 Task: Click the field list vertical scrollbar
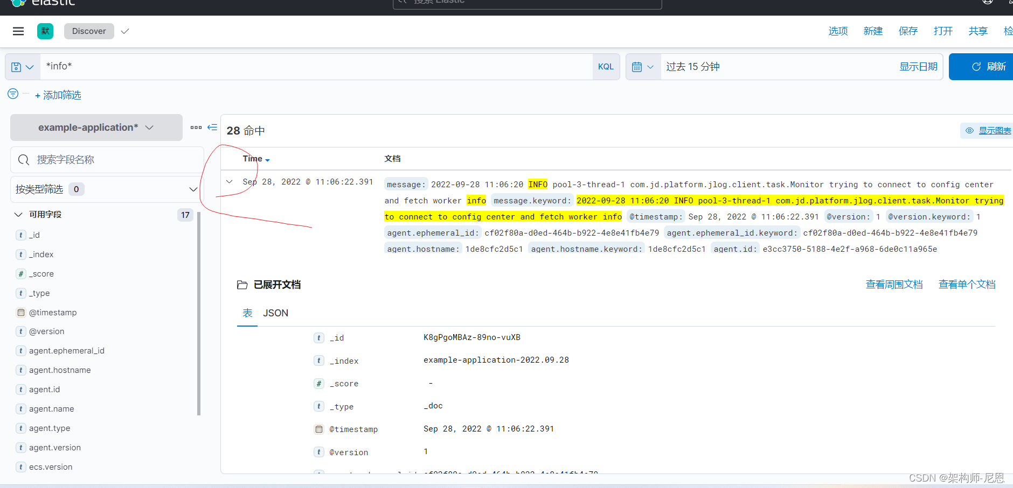pos(199,314)
